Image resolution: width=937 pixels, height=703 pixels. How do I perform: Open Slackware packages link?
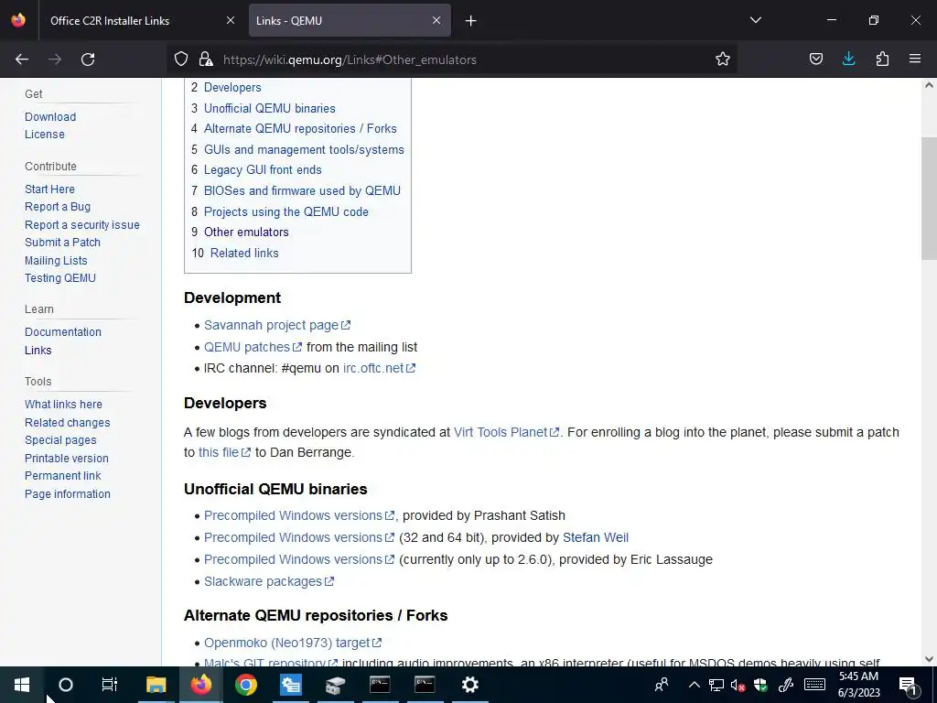(269, 581)
